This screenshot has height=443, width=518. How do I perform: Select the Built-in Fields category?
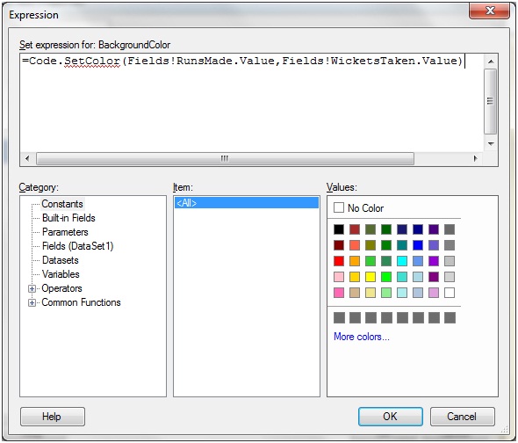click(x=68, y=218)
